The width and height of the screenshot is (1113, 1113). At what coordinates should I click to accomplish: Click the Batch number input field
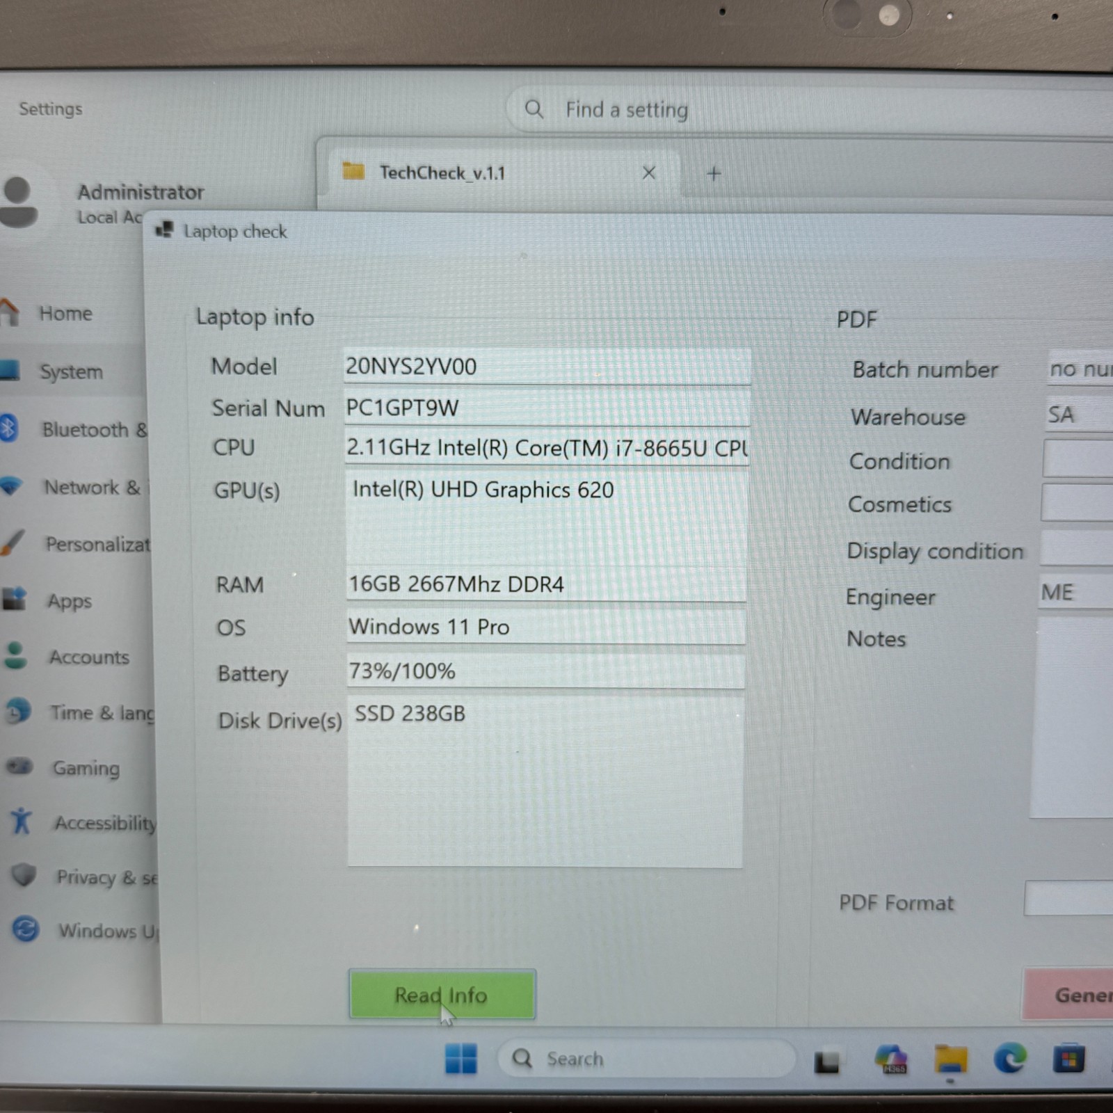(1080, 369)
